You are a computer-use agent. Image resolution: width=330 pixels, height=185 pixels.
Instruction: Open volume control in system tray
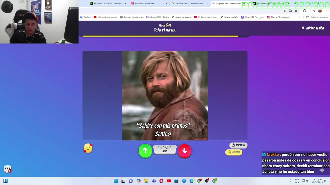point(307,181)
